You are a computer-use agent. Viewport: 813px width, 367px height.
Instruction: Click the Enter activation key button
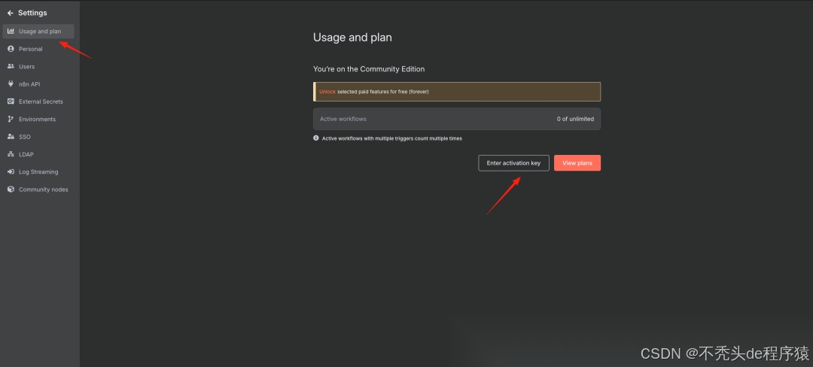pyautogui.click(x=513, y=163)
